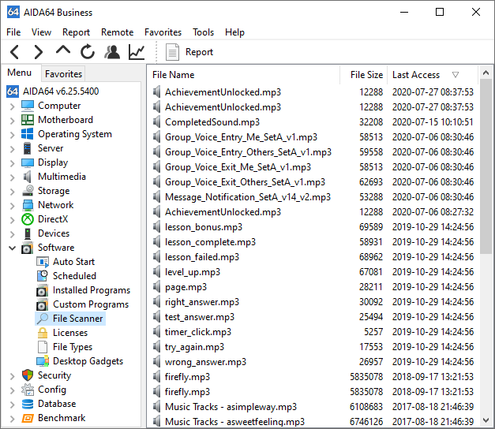Click the Licenses padlock icon
The width and height of the screenshot is (495, 429).
pos(43,333)
